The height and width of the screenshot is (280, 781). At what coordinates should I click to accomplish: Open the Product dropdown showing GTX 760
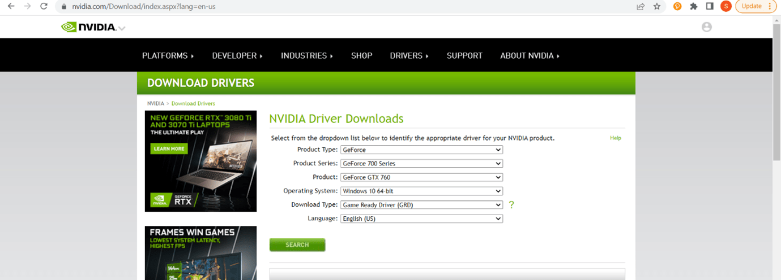click(x=421, y=177)
